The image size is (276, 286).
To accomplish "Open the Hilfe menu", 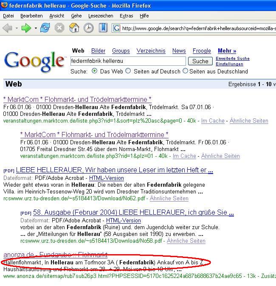I will (x=144, y=16).
